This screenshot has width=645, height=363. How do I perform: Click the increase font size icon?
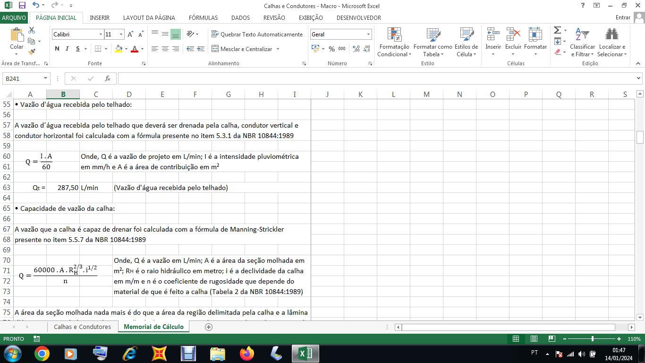[x=131, y=35]
